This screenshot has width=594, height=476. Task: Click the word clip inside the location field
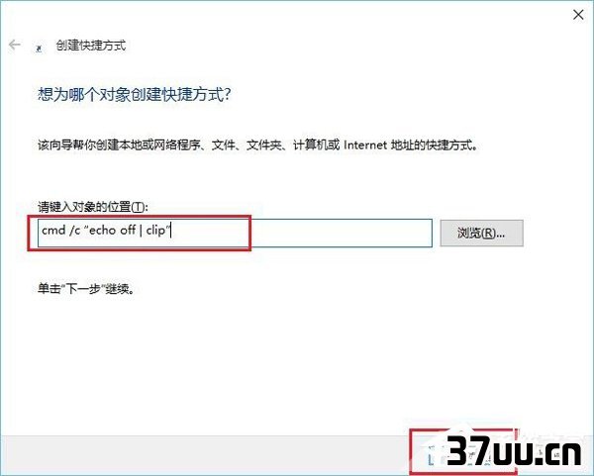155,230
